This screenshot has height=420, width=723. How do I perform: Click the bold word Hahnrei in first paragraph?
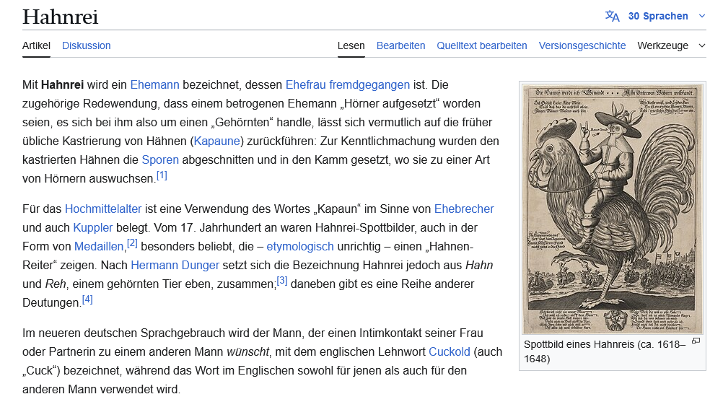(x=62, y=85)
